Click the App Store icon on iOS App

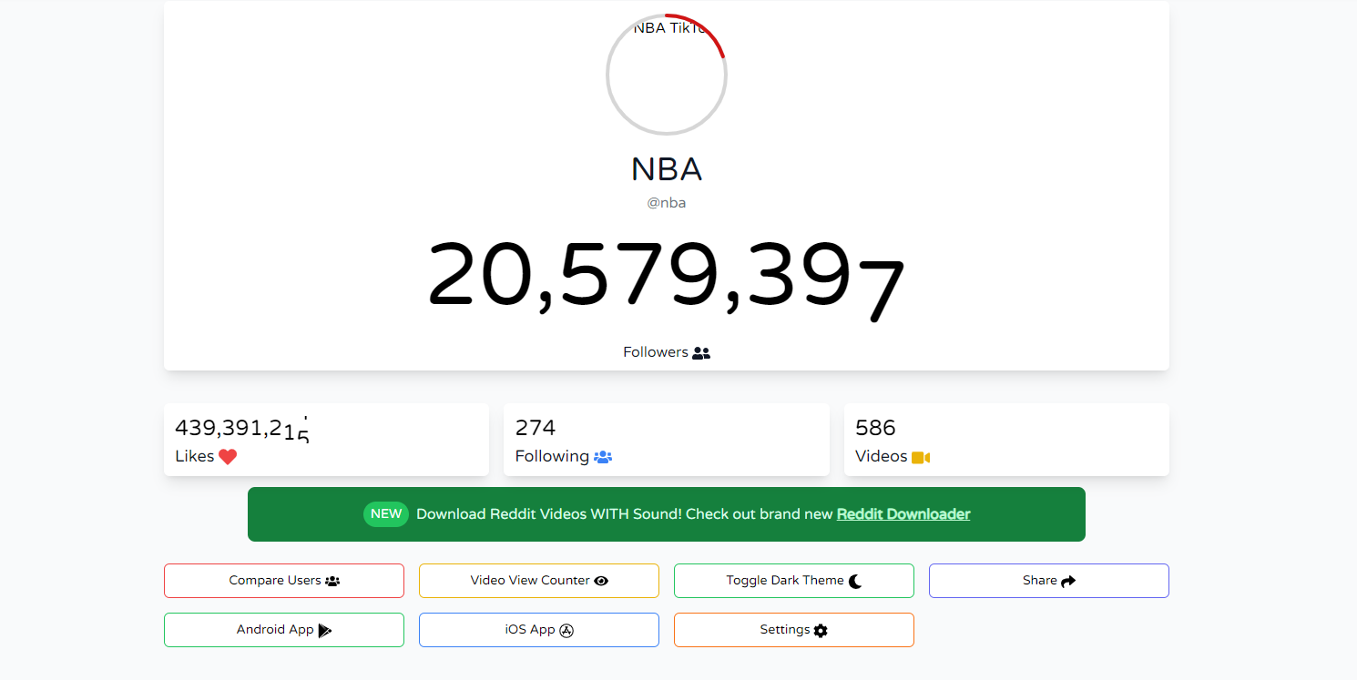pos(566,630)
